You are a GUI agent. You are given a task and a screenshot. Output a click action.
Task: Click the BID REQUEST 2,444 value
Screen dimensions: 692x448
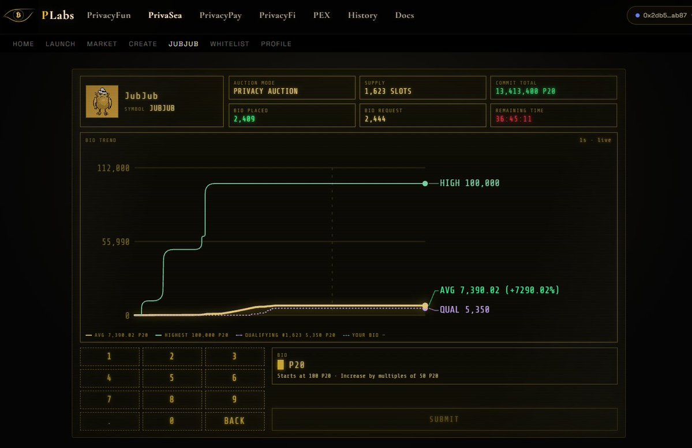(x=375, y=119)
